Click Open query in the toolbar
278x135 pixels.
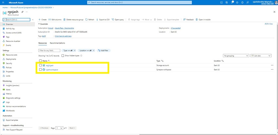click(118, 20)
